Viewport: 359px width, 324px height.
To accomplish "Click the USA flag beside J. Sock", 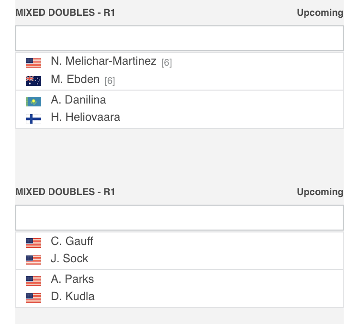I will click(x=34, y=260).
